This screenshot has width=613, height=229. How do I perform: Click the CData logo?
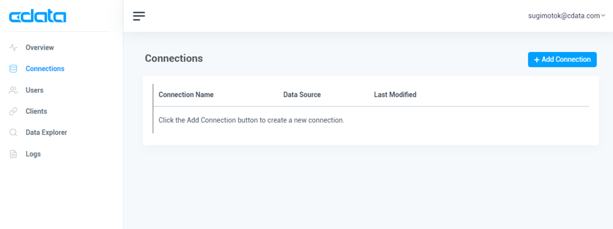tap(38, 17)
